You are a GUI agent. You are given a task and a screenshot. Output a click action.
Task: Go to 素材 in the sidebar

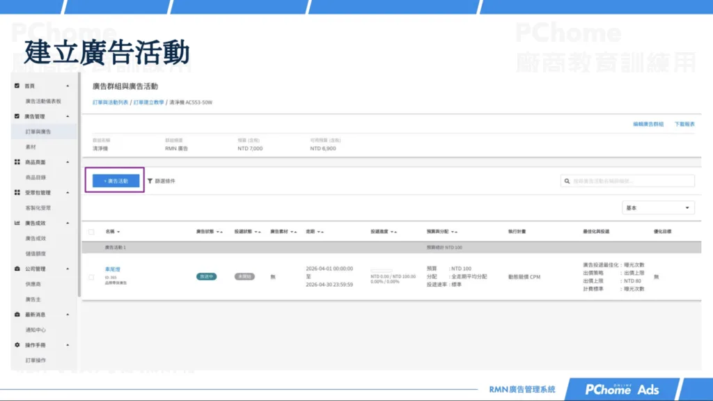click(30, 147)
